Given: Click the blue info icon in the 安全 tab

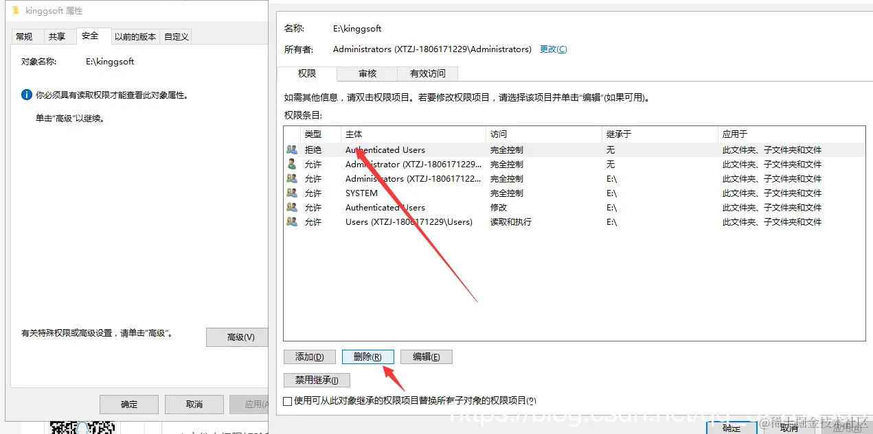Looking at the screenshot, I should [x=27, y=95].
